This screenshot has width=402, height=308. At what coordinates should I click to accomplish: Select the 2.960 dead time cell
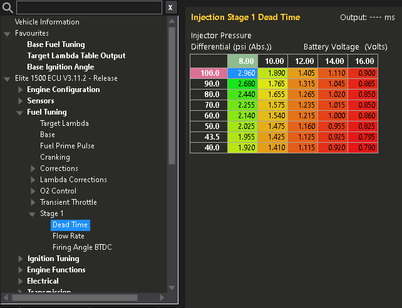pyautogui.click(x=244, y=73)
